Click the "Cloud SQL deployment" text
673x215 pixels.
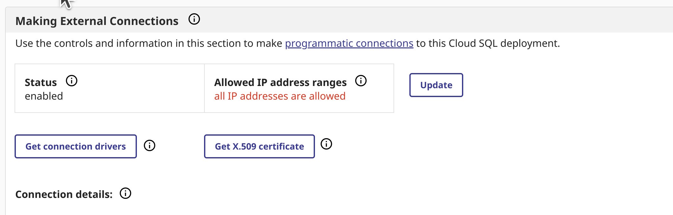(x=503, y=43)
